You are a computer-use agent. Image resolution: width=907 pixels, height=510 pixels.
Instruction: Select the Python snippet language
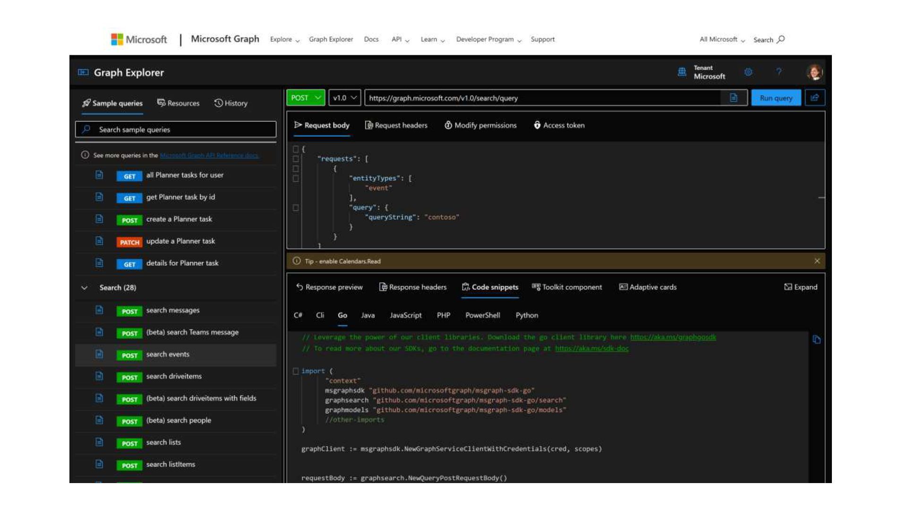click(x=527, y=315)
